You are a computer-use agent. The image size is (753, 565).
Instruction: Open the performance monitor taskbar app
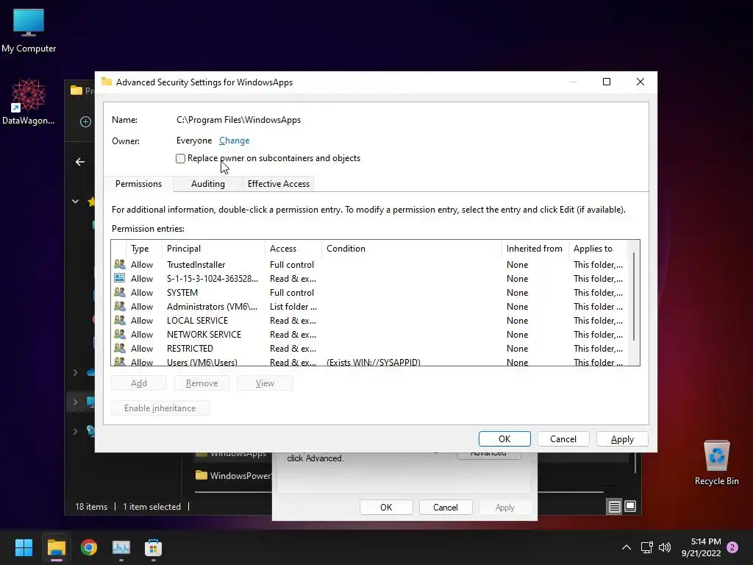(x=121, y=547)
